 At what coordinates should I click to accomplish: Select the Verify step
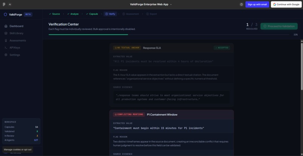click(x=110, y=14)
